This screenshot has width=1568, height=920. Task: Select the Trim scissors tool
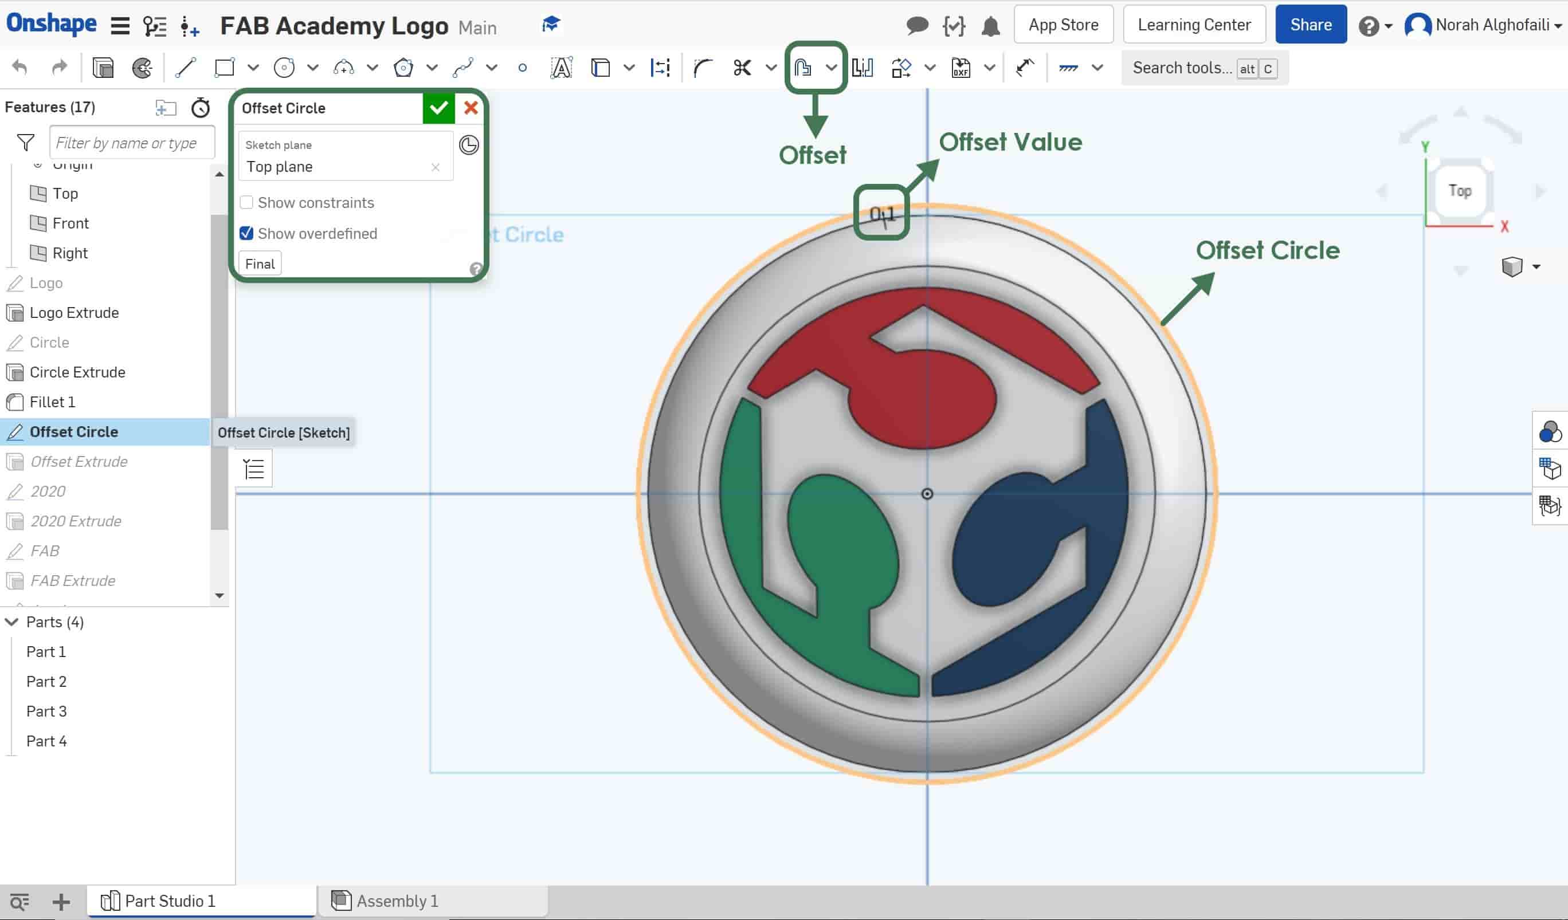coord(742,67)
